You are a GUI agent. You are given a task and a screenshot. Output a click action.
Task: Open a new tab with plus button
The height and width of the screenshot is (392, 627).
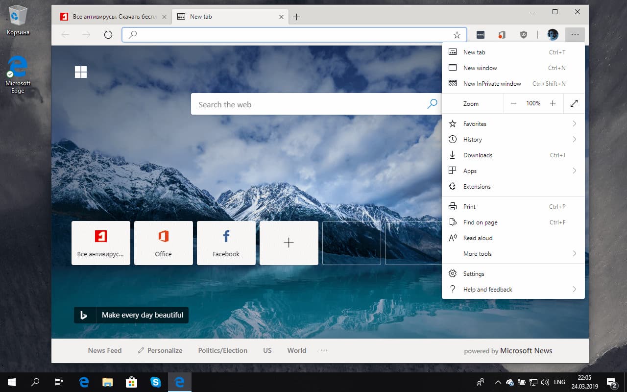296,17
